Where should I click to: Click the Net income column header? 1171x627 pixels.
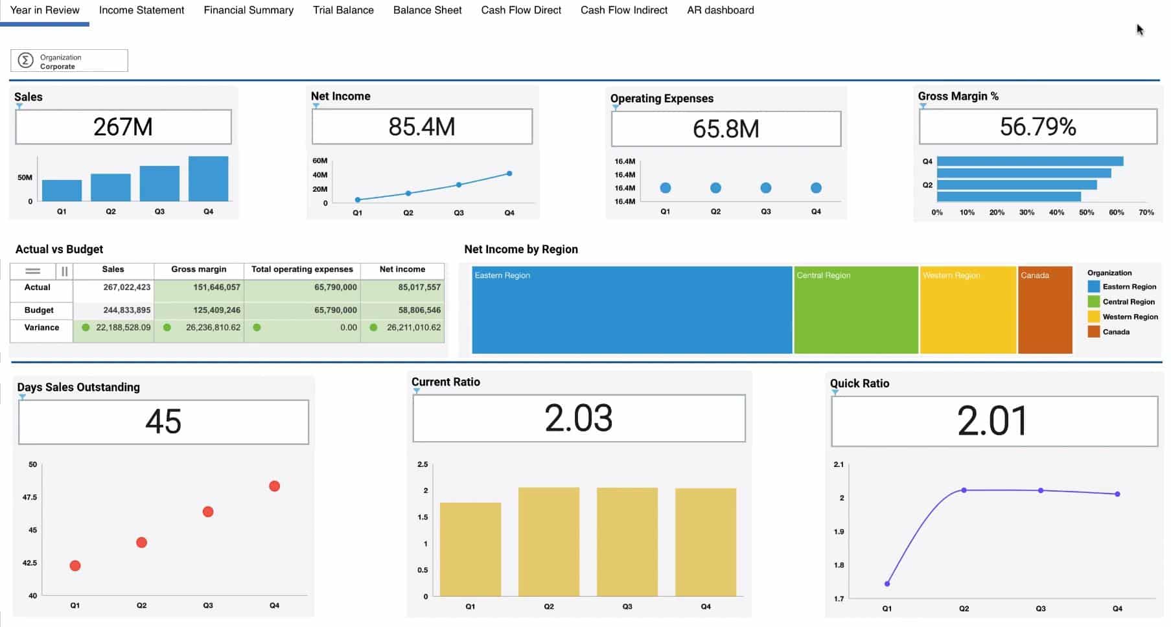(402, 269)
